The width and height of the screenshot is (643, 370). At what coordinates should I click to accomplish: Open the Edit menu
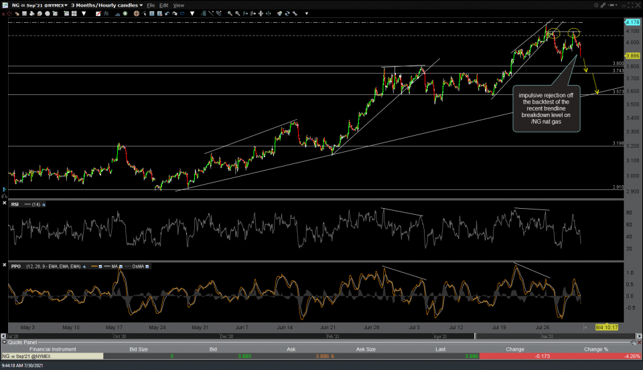tap(163, 5)
